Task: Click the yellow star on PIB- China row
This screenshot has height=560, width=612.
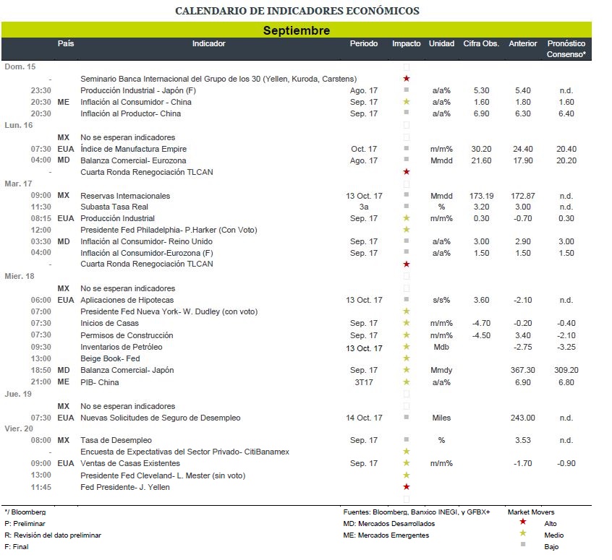Action: (407, 382)
